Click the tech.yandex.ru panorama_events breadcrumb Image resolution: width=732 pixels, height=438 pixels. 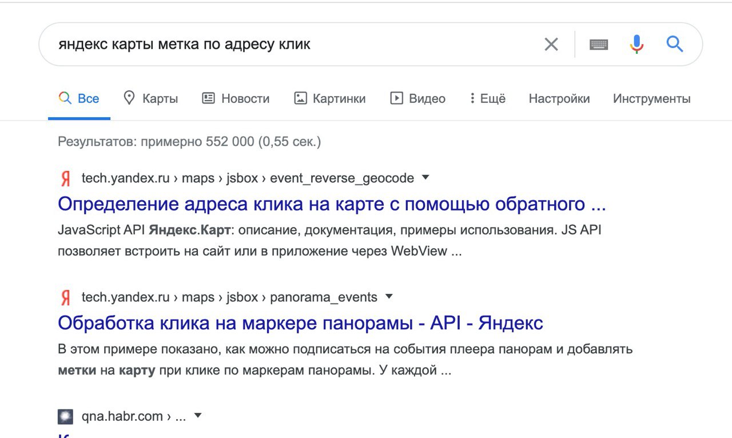[229, 297]
